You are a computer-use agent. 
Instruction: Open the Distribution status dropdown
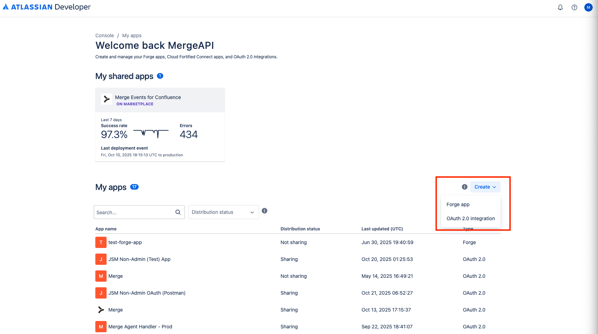(x=224, y=212)
